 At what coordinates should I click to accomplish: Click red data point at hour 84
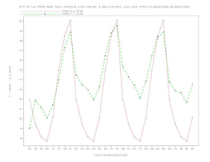pos(192,117)
